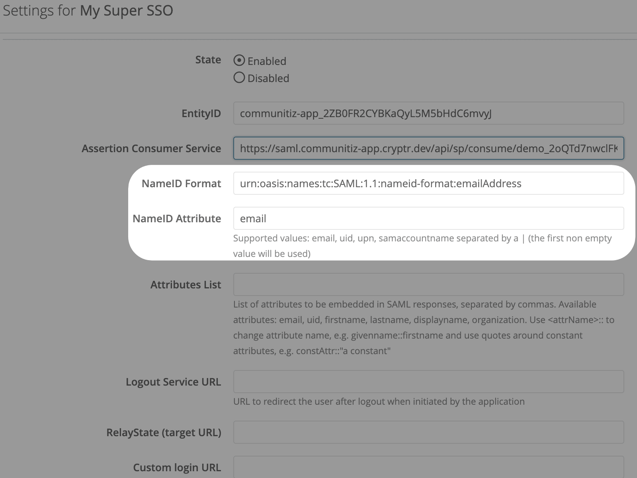
Task: Select the Enabled state radio button
Action: [239, 61]
